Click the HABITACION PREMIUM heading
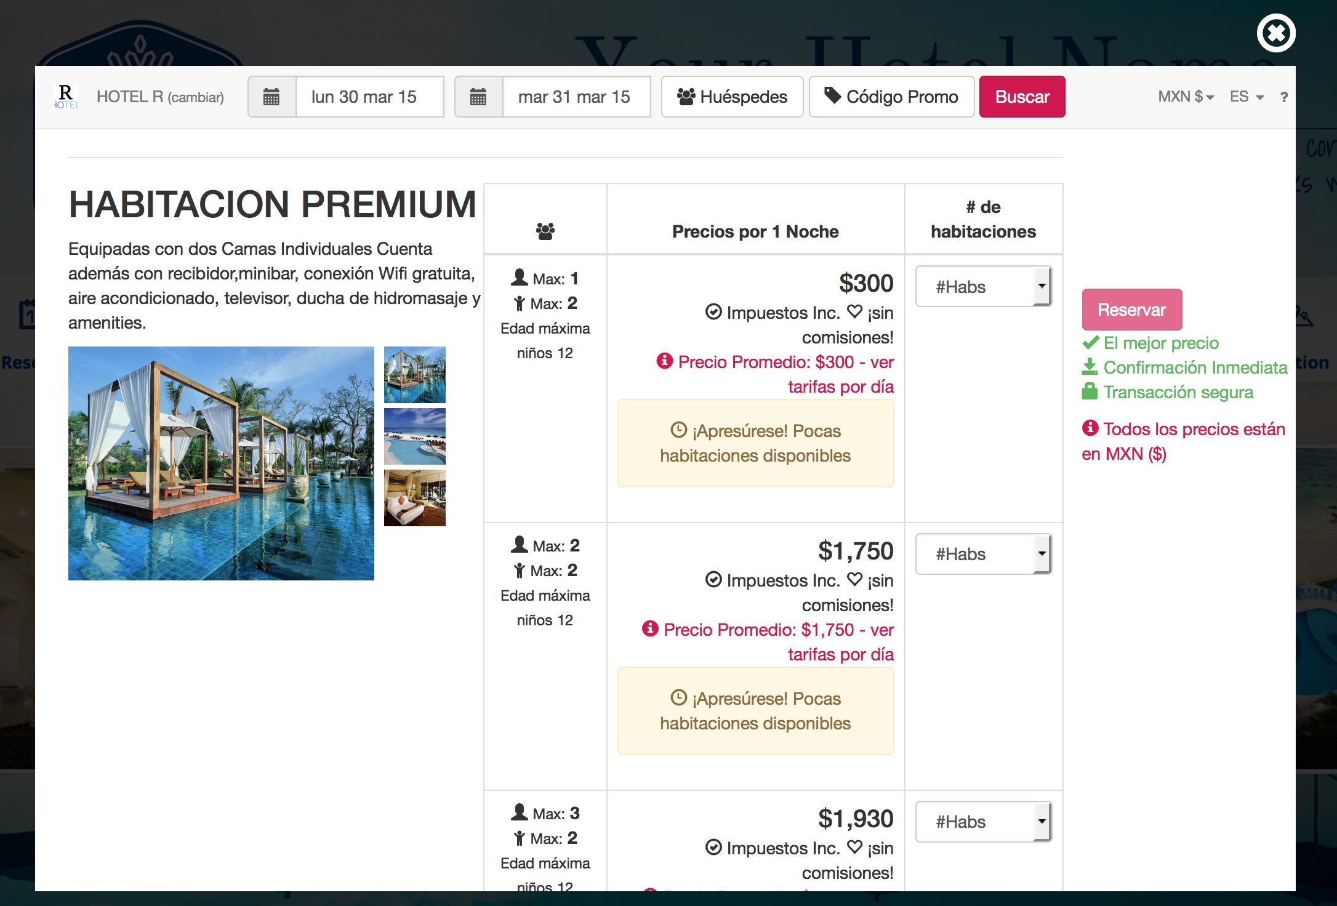1337x906 pixels. [272, 204]
